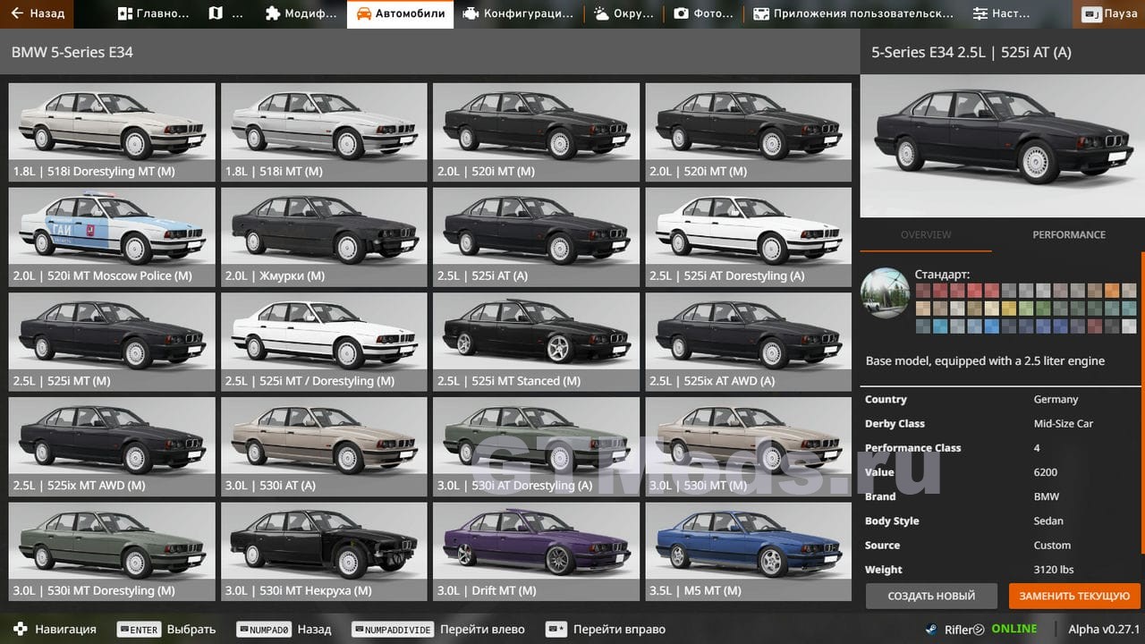This screenshot has width=1145, height=644.
Task: Select the 2.5L 525ix MT AWD car
Action: (x=112, y=447)
